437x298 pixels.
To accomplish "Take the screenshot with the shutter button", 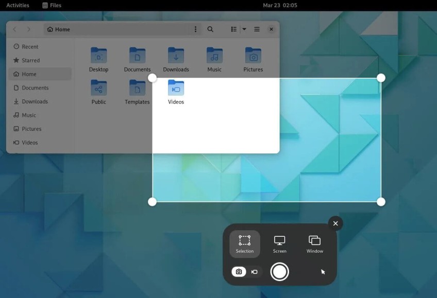I will tap(280, 272).
